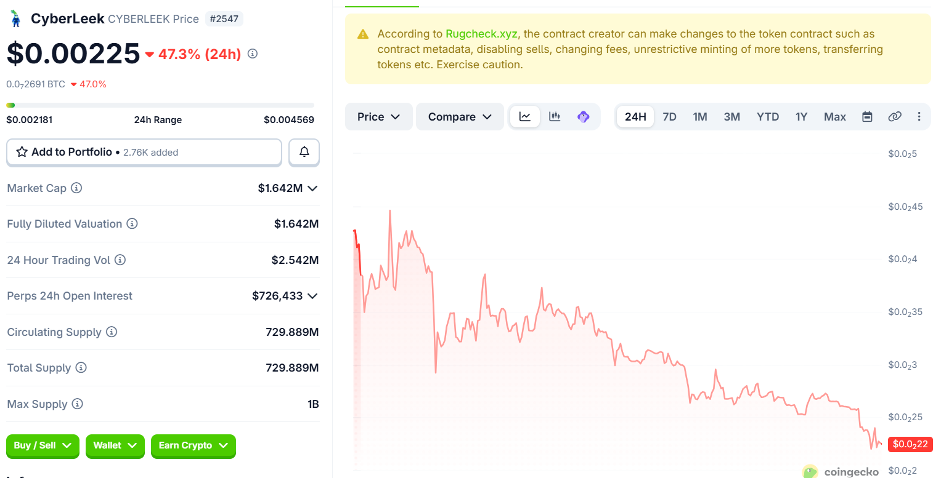
Task: Click the $2.542M trading volume value
Action: point(295,260)
